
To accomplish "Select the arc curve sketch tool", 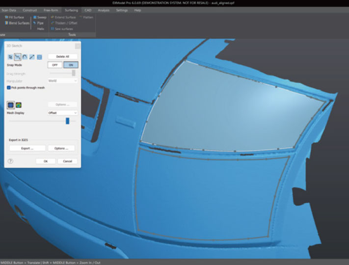I will (x=25, y=57).
